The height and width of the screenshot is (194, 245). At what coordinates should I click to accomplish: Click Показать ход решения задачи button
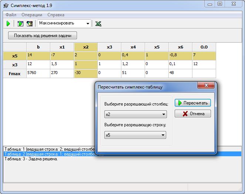tap(43, 36)
